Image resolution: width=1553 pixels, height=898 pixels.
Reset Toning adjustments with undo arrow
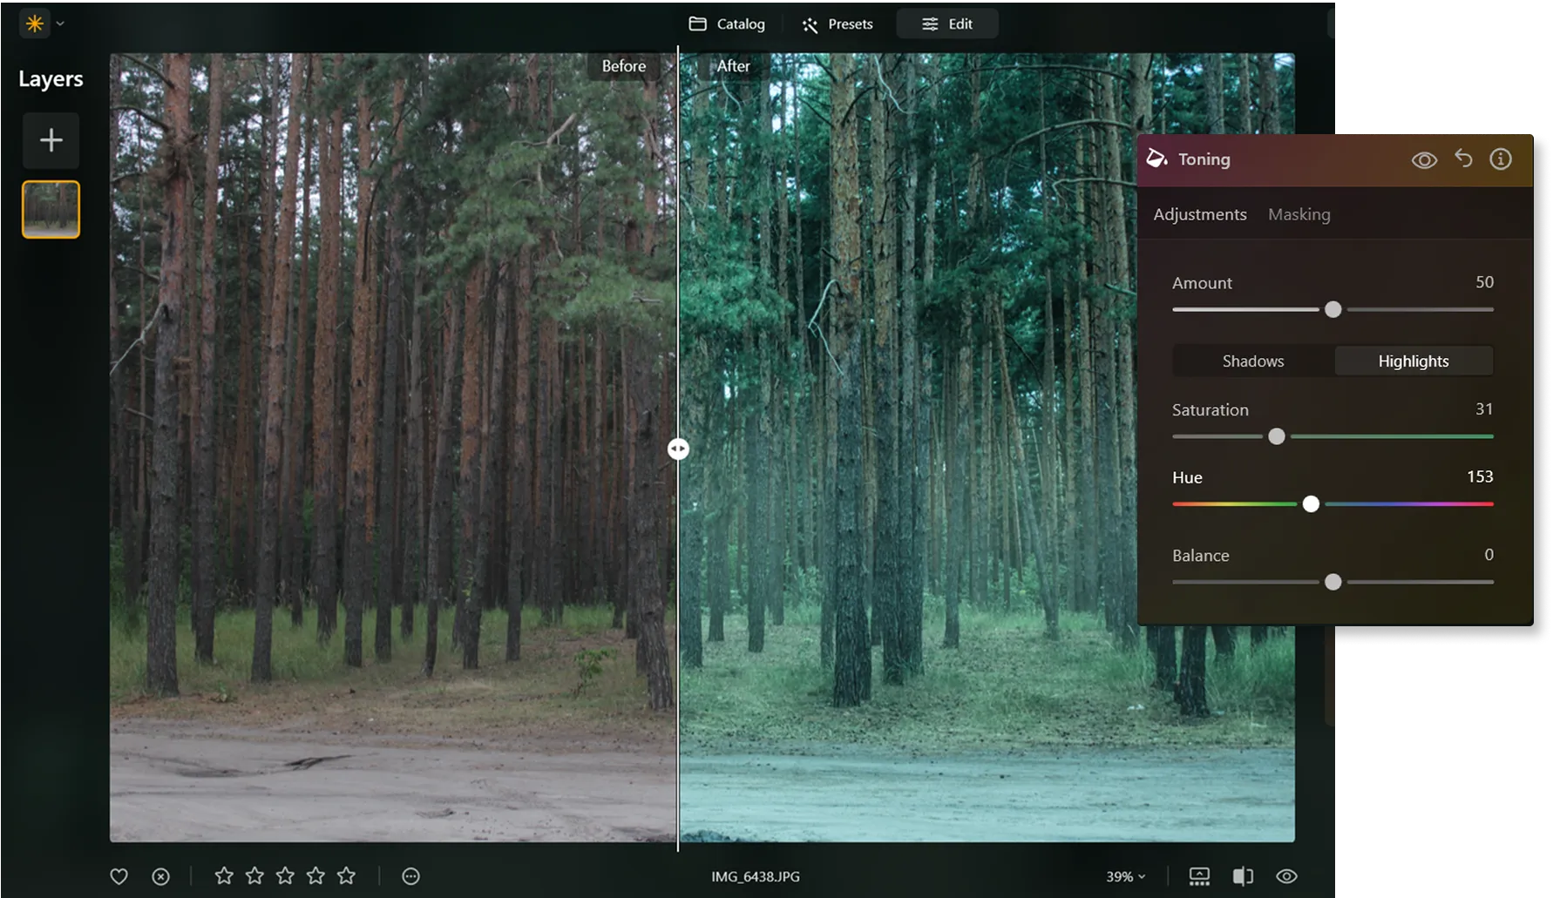tap(1463, 159)
